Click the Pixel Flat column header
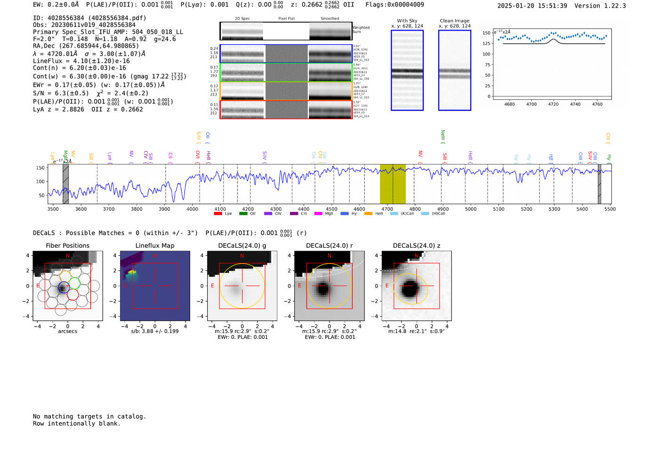The image size is (659, 449). click(286, 19)
